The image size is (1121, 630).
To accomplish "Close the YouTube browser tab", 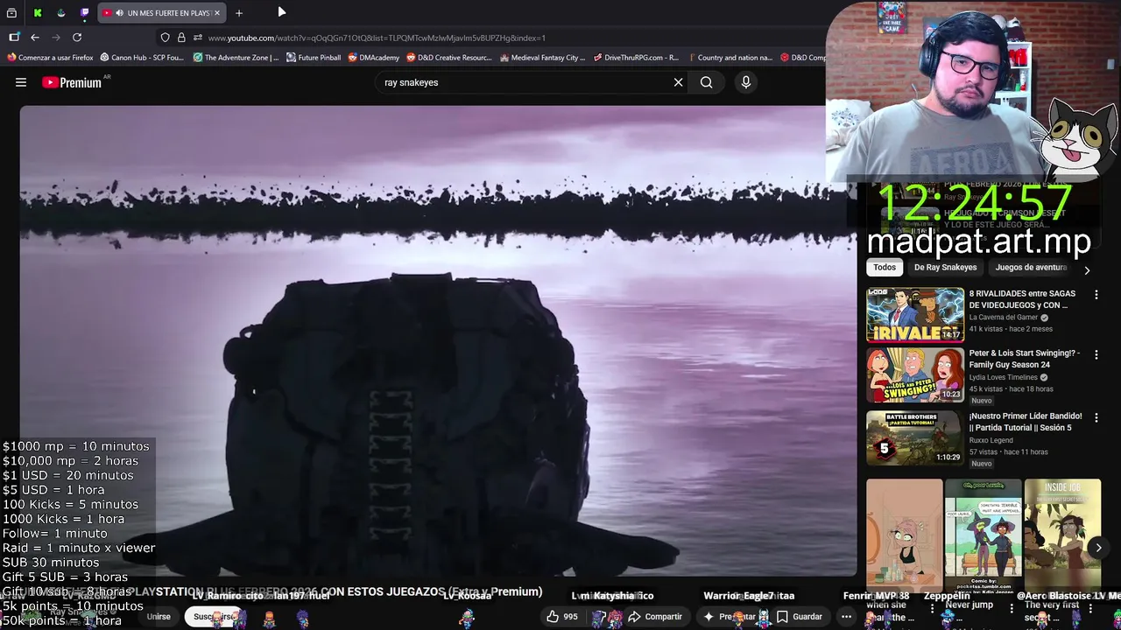I will point(217,13).
